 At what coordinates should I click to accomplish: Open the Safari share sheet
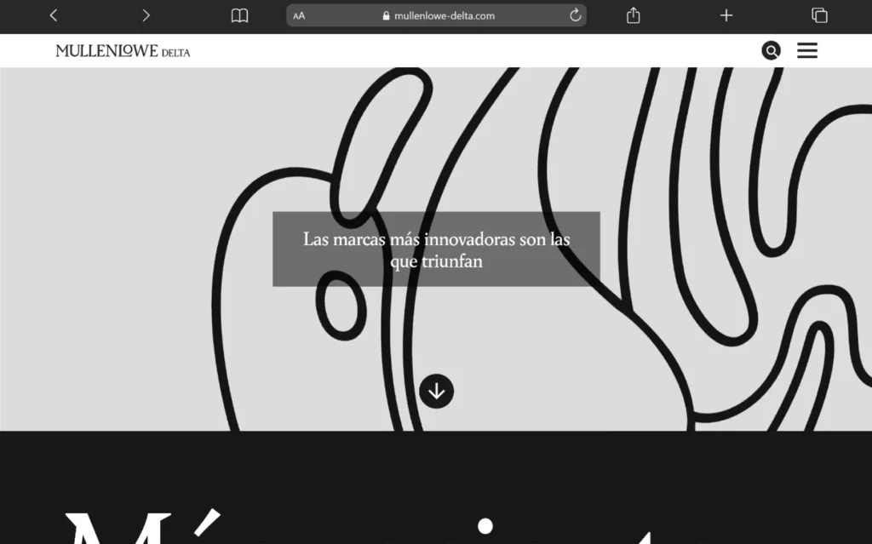[634, 15]
